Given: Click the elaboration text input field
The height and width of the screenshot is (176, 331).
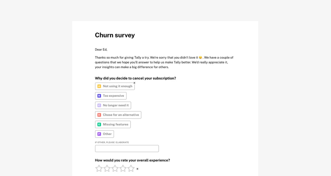Looking at the screenshot, I should (x=127, y=148).
